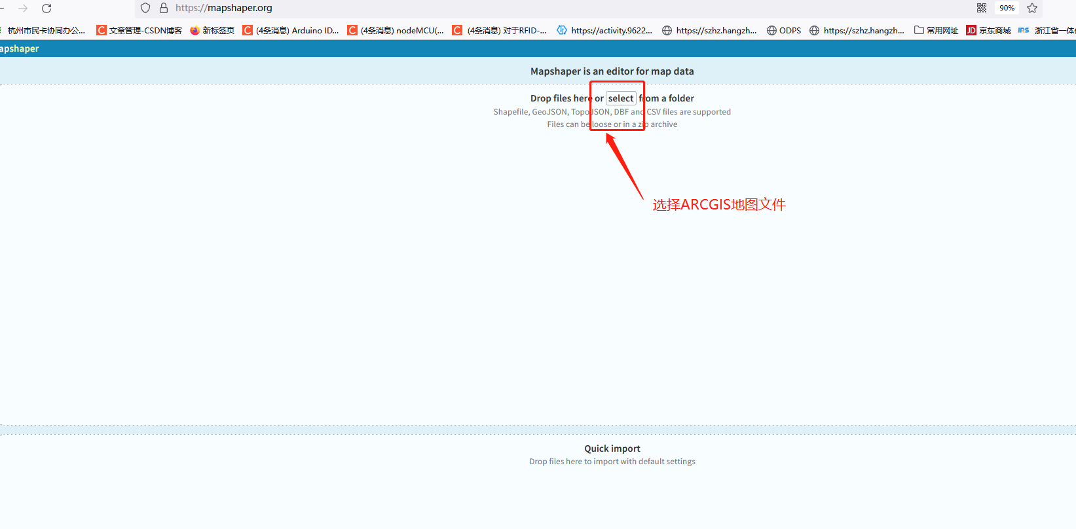Open the 文章管理-CSDN博客 bookmark
Screen dimensions: 1076x529
(139, 30)
